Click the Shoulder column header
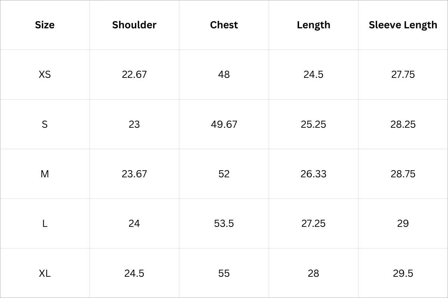 coord(134,25)
